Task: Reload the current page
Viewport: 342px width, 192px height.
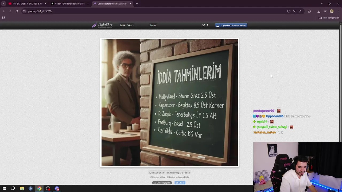Action: [17, 11]
